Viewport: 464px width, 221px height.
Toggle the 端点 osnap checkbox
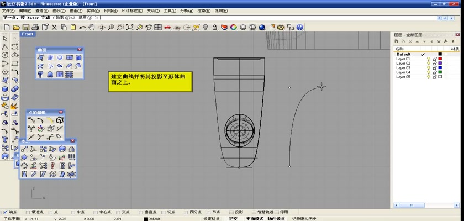click(x=6, y=212)
